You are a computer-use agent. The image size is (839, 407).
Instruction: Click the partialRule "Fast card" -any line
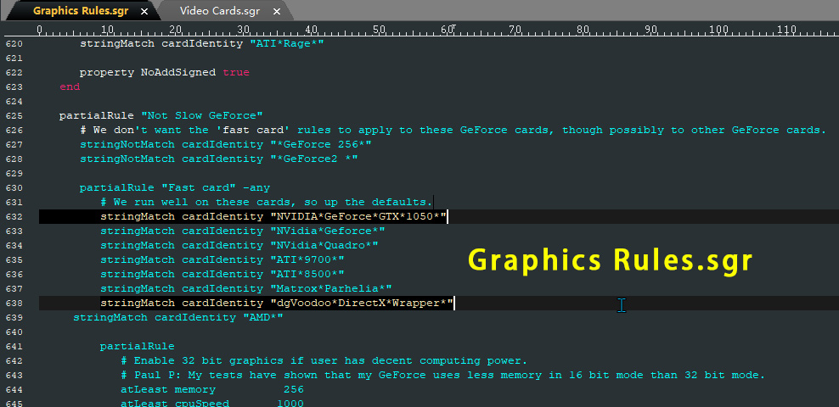(175, 187)
